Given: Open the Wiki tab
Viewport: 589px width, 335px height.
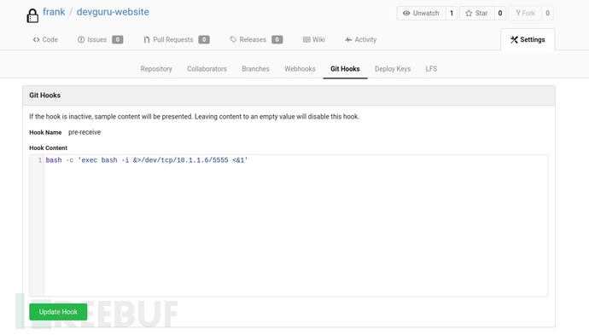Looking at the screenshot, I should coord(314,40).
